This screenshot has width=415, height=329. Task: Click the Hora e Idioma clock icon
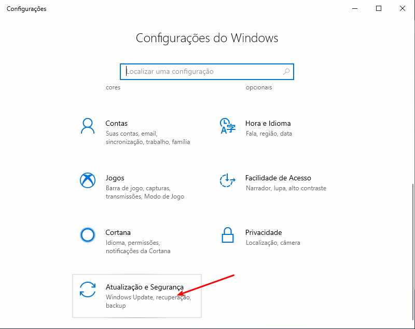point(227,126)
